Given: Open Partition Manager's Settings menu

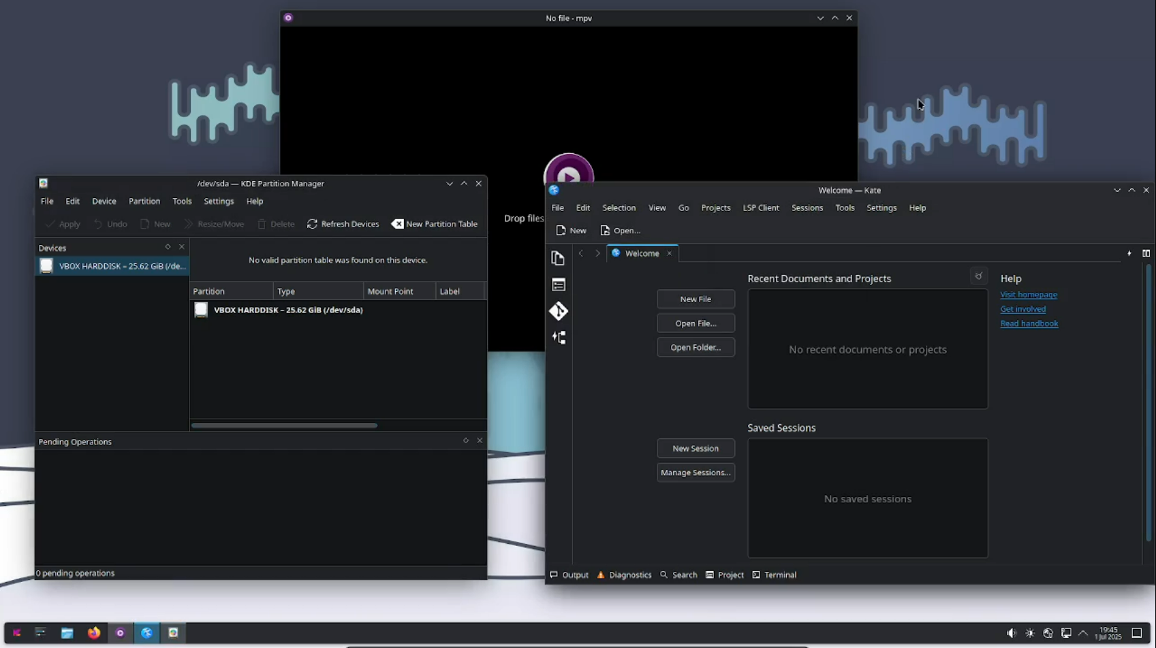Looking at the screenshot, I should (219, 201).
